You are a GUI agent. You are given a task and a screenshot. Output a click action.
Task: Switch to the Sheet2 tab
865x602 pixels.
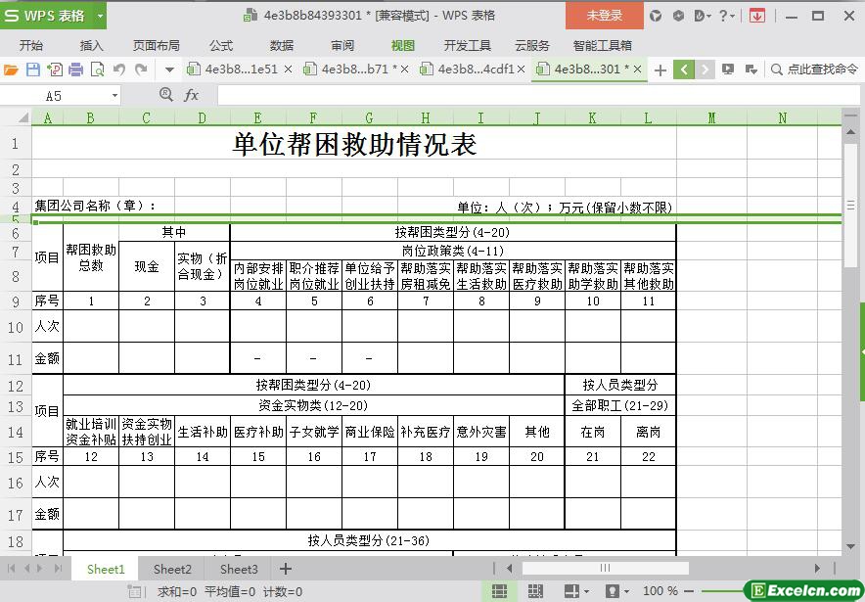click(172, 569)
